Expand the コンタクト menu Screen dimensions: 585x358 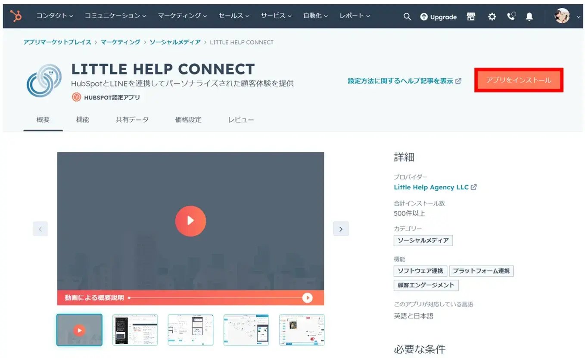[54, 16]
